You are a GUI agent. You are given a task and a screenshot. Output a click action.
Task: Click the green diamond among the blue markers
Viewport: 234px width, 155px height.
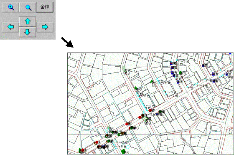180,73
